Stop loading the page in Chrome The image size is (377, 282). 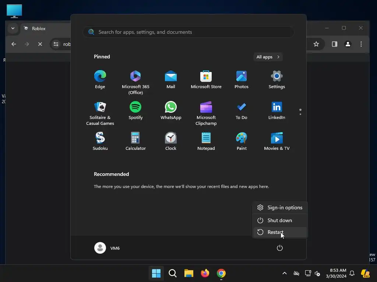coord(40,44)
